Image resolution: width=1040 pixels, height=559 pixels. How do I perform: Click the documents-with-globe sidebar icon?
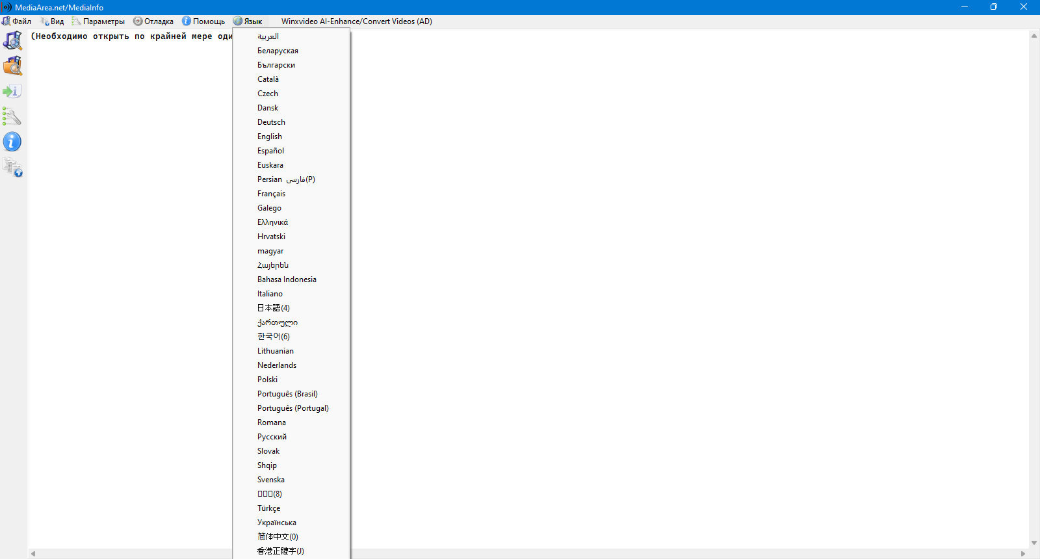coord(12,168)
